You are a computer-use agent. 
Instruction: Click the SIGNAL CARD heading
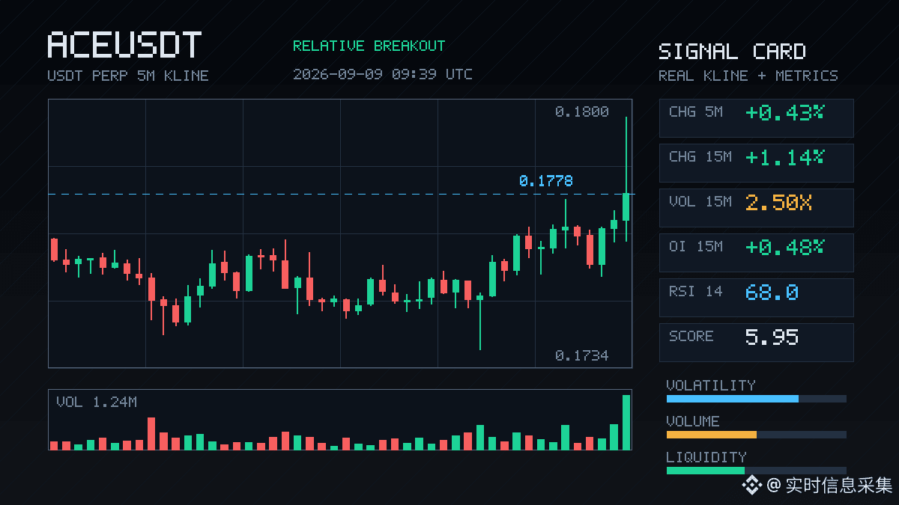pyautogui.click(x=732, y=52)
